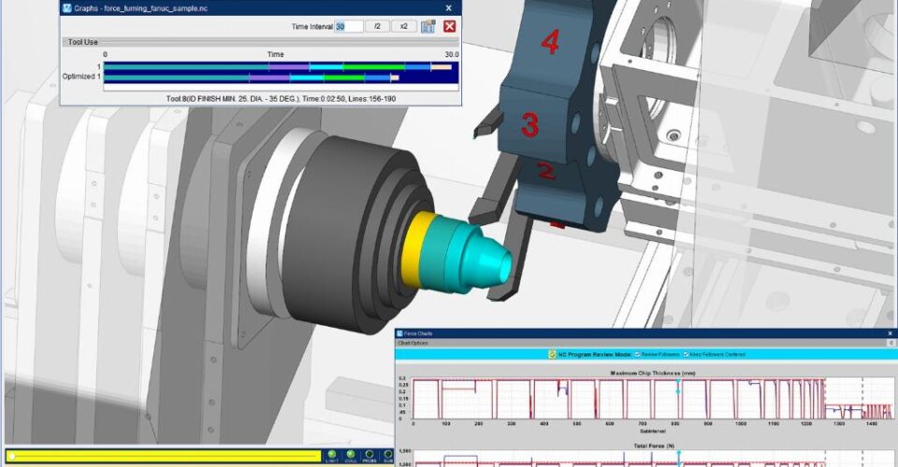Viewport: 898px width, 467px height.
Task: Click the COLL status indicator light
Action: coord(351,455)
